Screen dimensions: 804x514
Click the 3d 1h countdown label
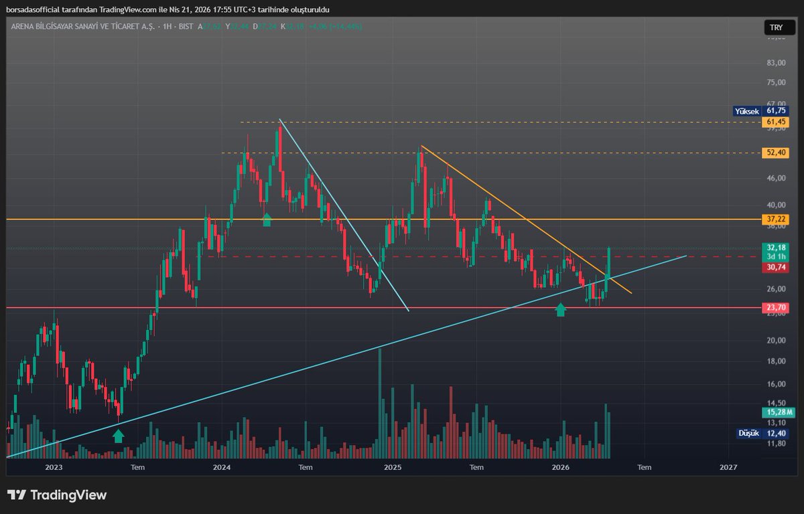pyautogui.click(x=777, y=256)
